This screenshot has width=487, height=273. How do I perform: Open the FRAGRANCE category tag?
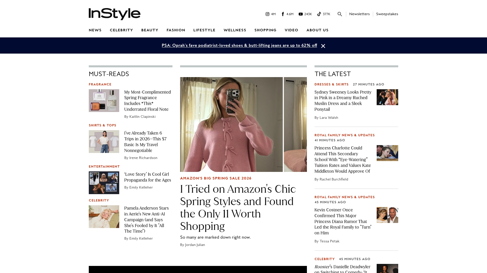coord(100,84)
